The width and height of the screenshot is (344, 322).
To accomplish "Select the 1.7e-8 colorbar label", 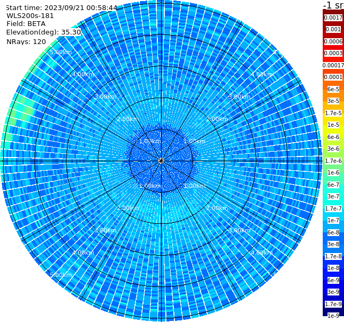I will point(333,256).
